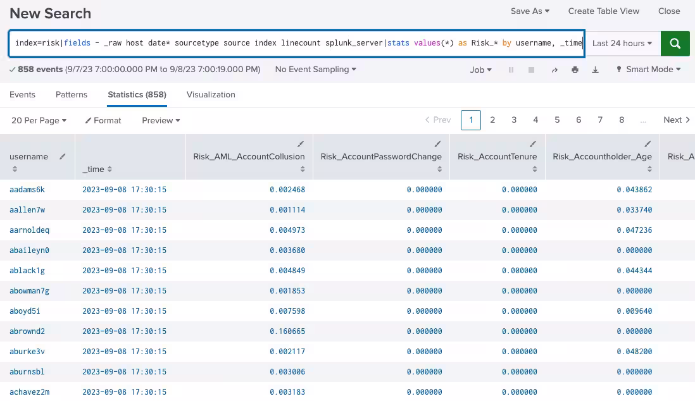Switch to the Events tab
This screenshot has height=401, width=695.
point(22,95)
